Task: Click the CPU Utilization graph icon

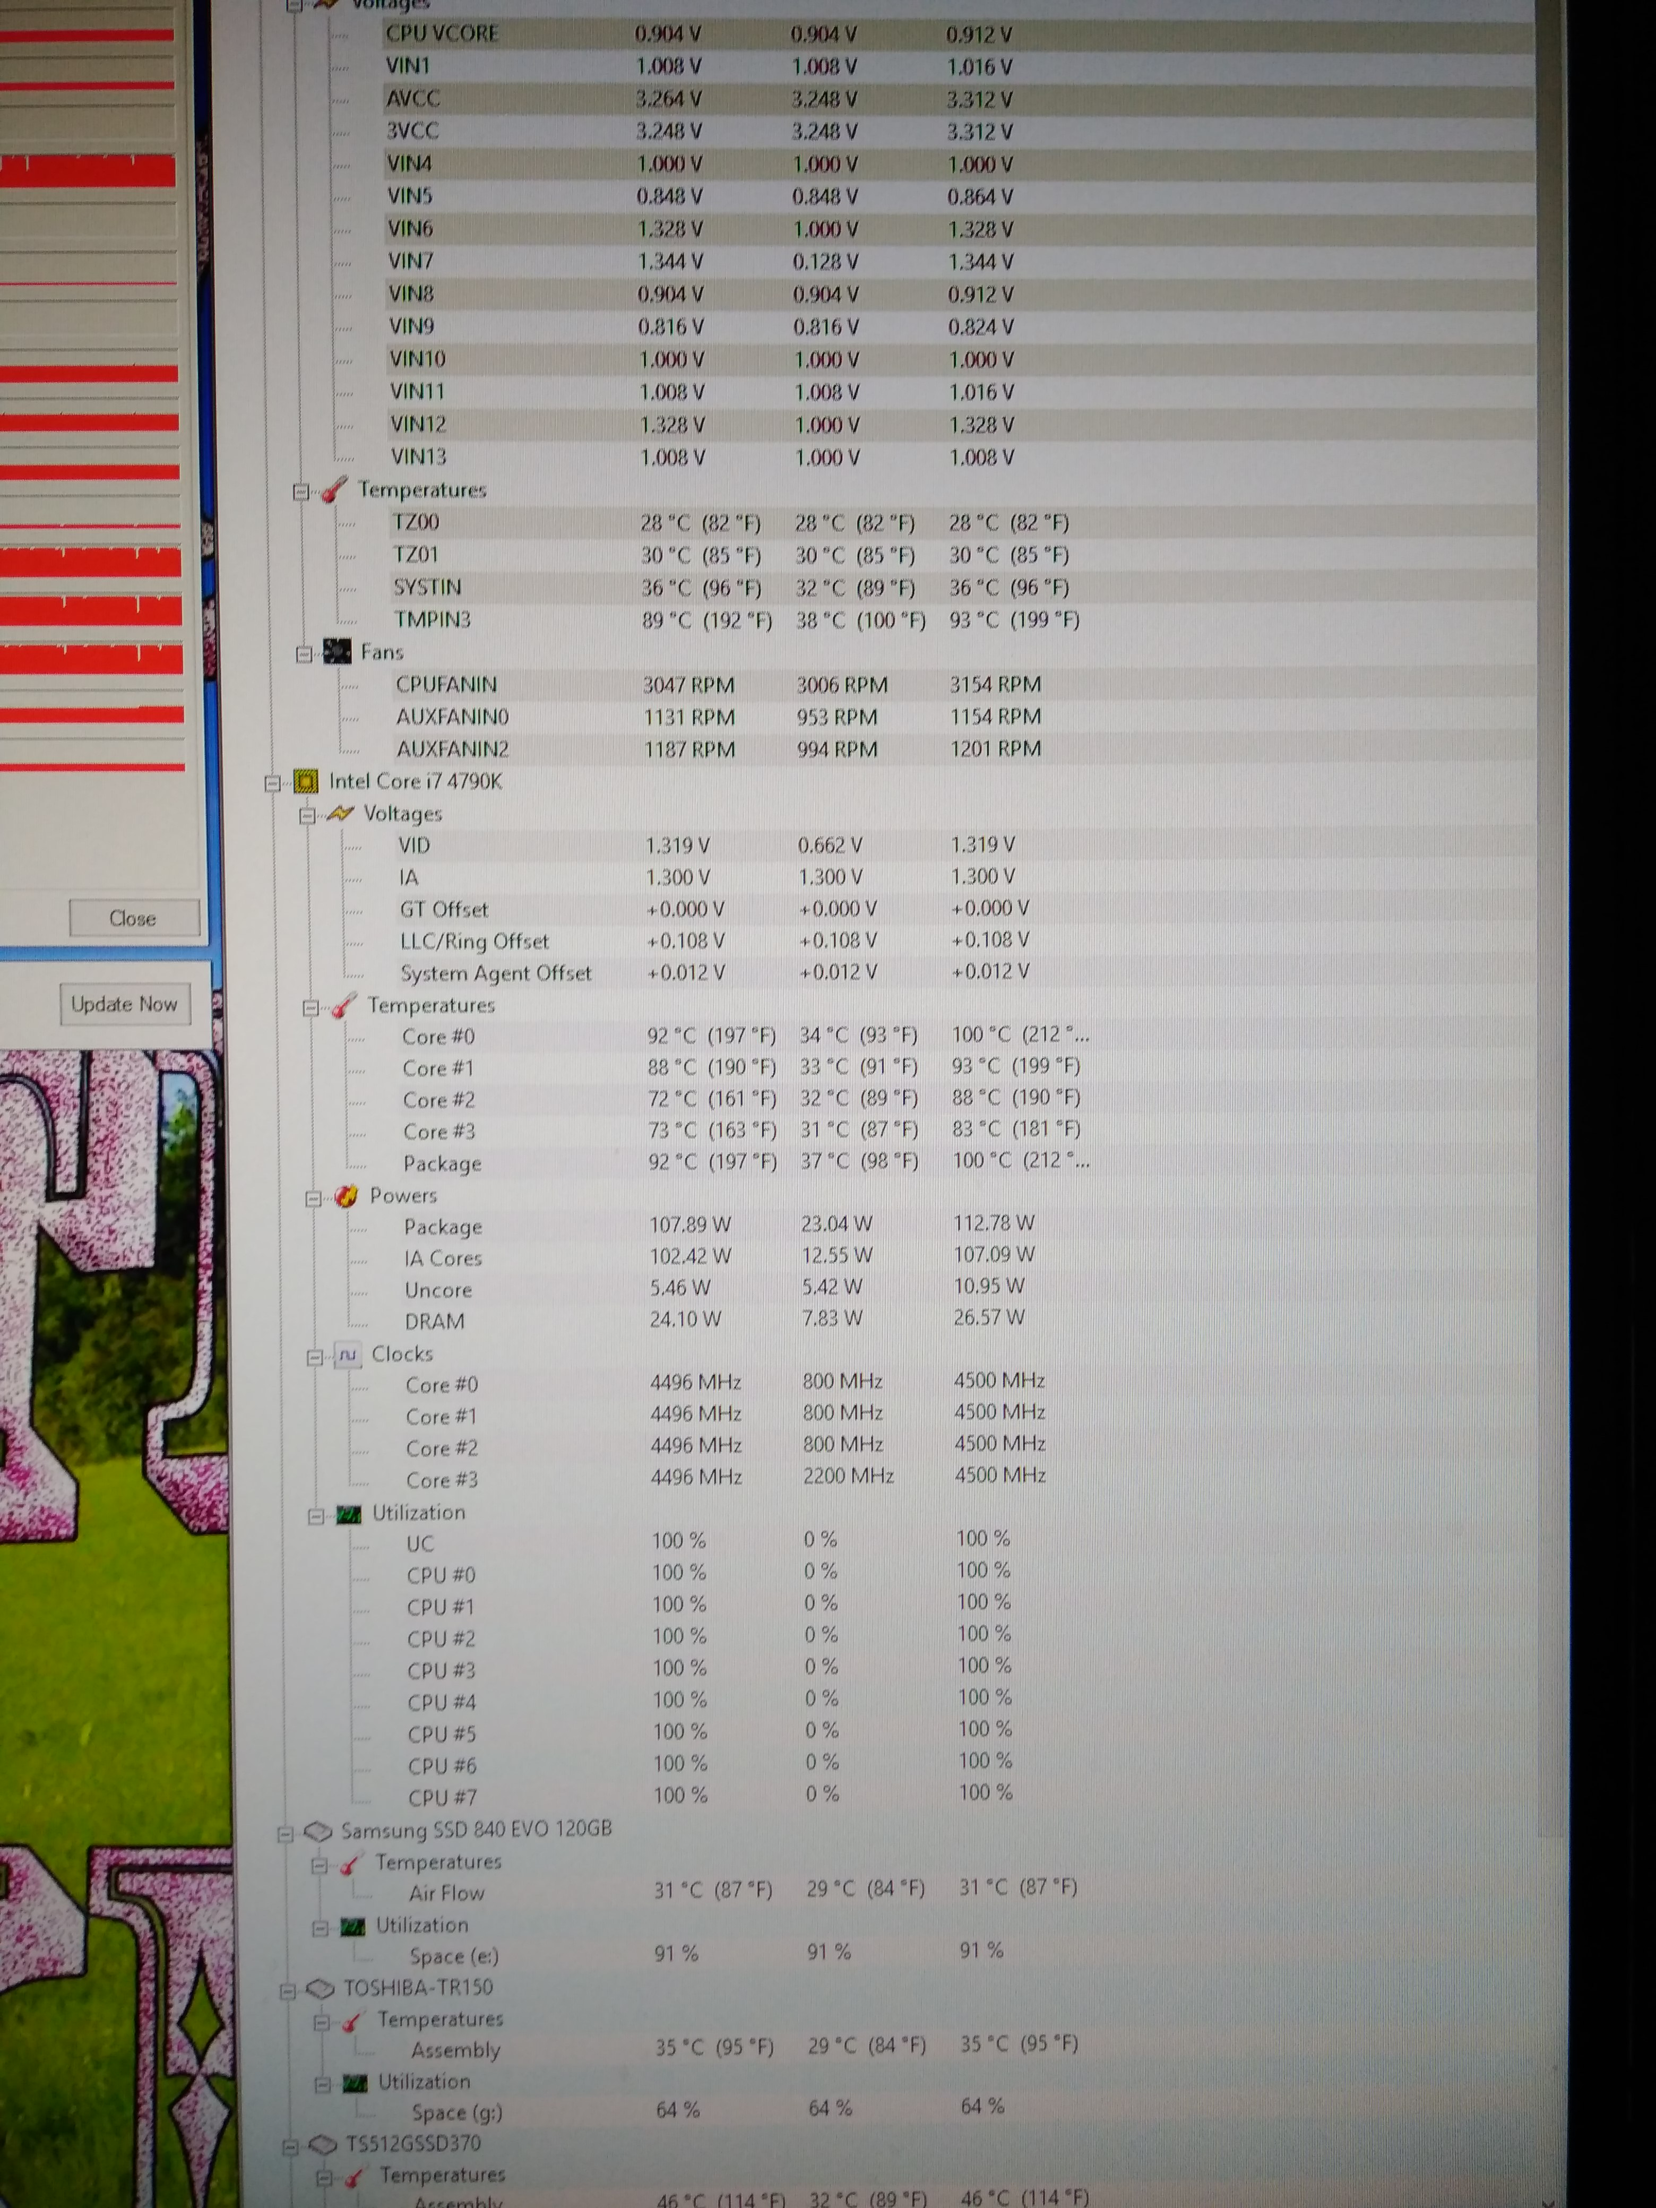Action: 348,1514
